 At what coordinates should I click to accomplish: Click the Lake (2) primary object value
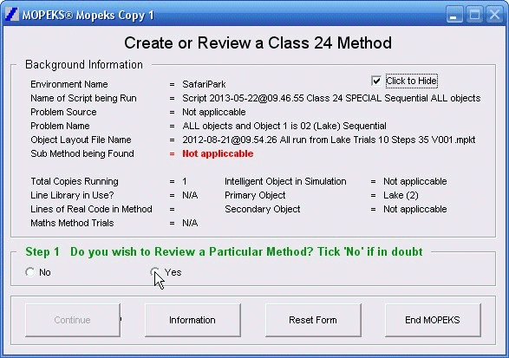(x=401, y=195)
